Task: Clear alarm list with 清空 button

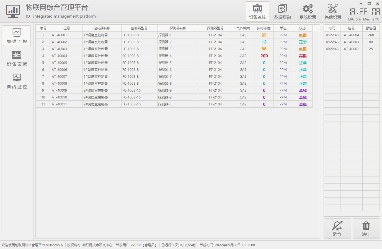Action: click(x=366, y=229)
